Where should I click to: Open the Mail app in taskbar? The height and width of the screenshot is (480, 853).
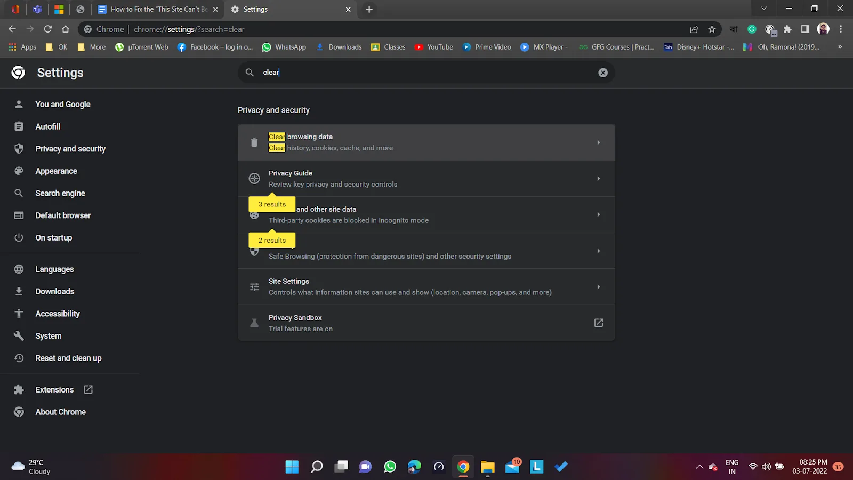click(x=512, y=467)
